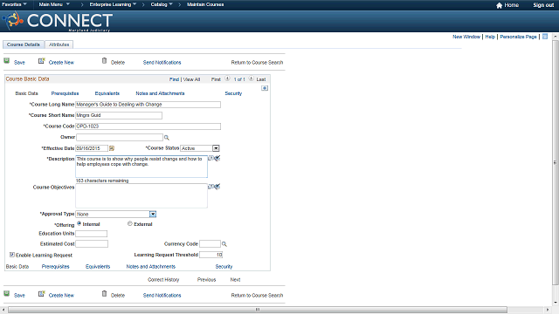Open the Effective Date calendar picker
The image size is (559, 314).
[x=112, y=148]
